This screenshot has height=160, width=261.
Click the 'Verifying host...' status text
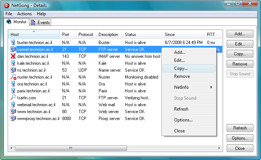click(x=138, y=98)
